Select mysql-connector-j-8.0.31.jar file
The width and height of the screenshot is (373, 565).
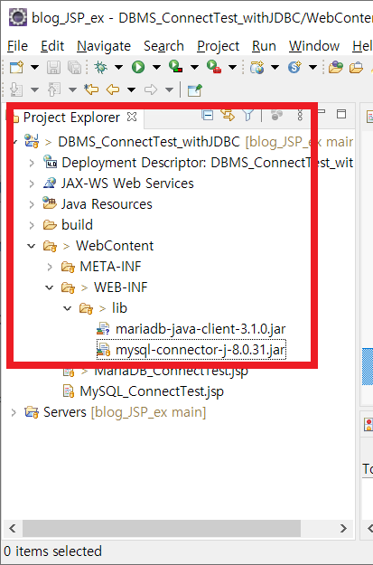click(x=200, y=350)
